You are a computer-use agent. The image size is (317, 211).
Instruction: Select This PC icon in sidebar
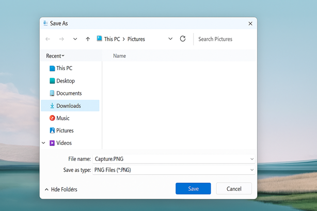(52, 69)
